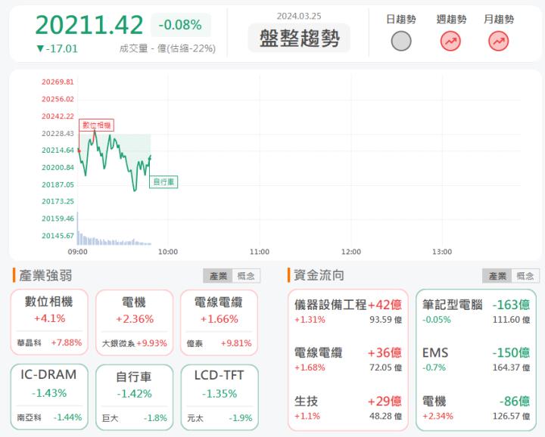545x437 pixels.
Task: Open the 電機 +2.36% sector card
Action: [134, 322]
